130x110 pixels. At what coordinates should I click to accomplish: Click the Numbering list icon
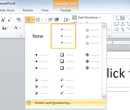tap(38, 20)
